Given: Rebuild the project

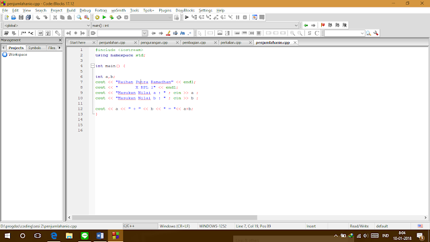Looking at the screenshot, I should pos(119,17).
